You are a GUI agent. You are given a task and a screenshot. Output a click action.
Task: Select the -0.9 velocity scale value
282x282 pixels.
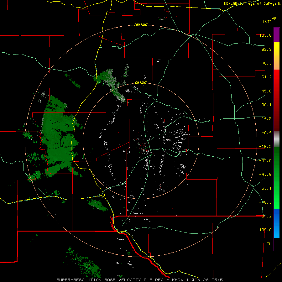click(x=267, y=133)
